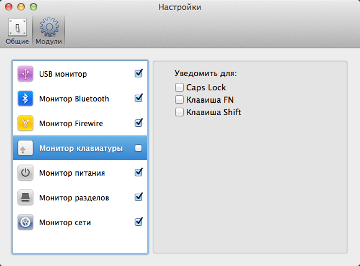This screenshot has width=360, height=266.
Task: Enable the Клавиша Shift checkbox
Action: point(179,112)
